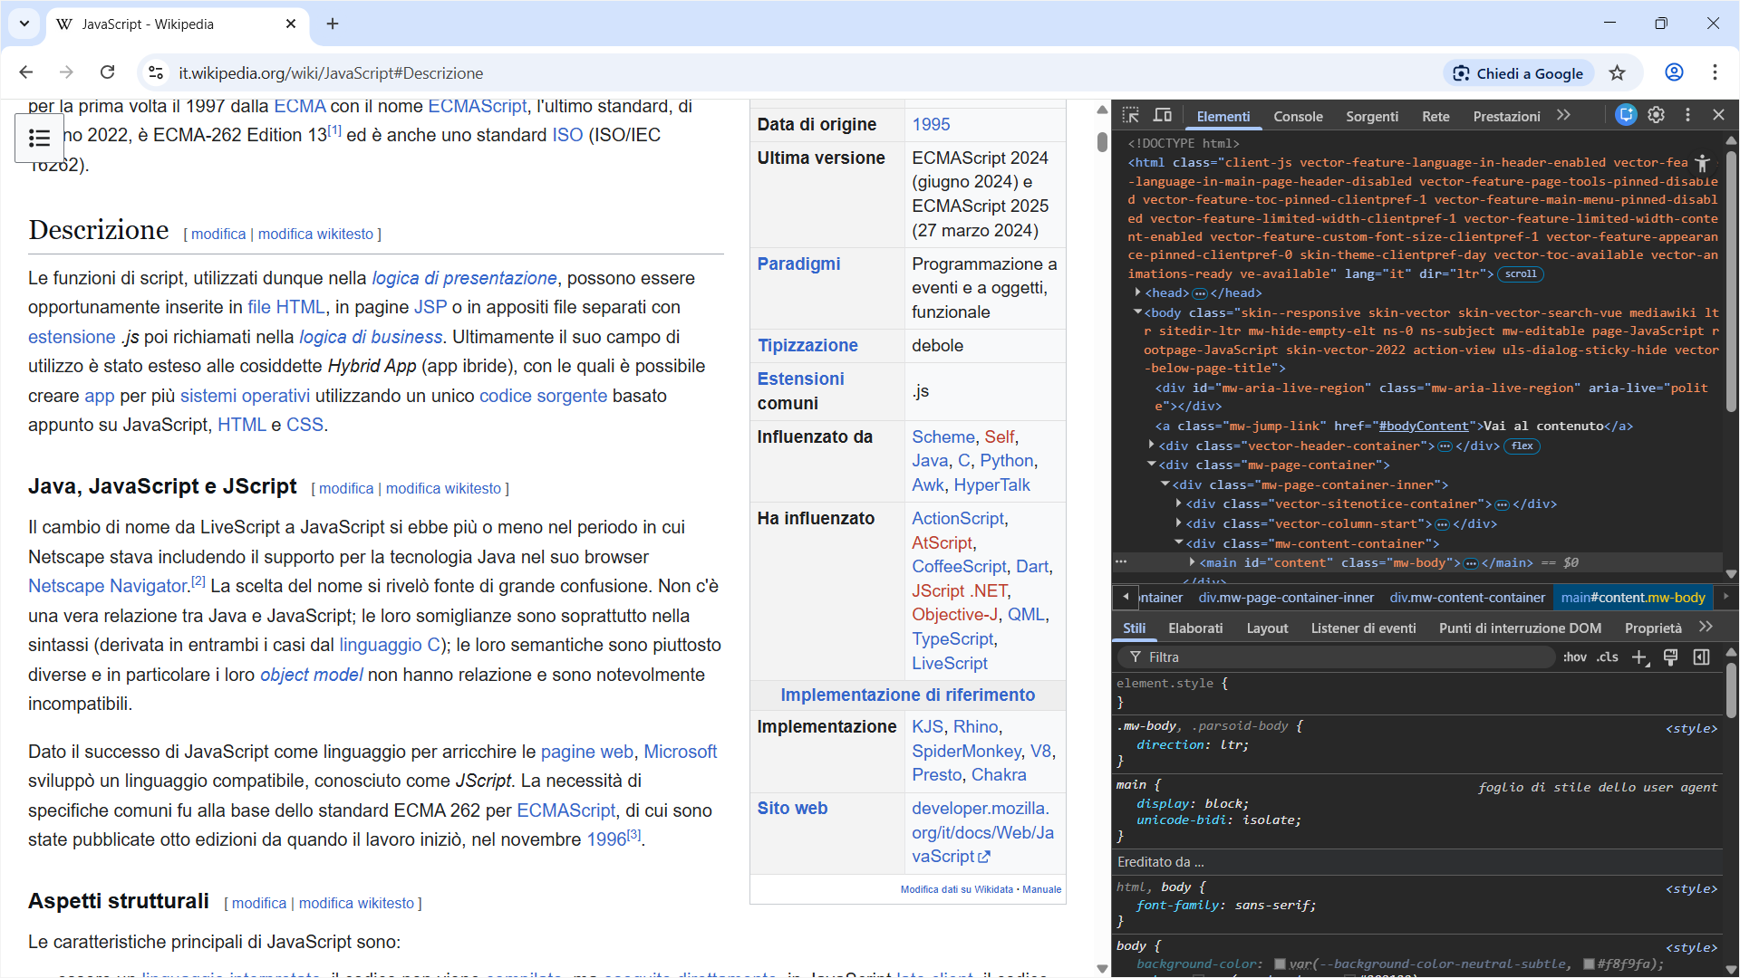The image size is (1740, 978).
Task: Open the ECMAScript link in the first paragraph
Action: pos(477,106)
